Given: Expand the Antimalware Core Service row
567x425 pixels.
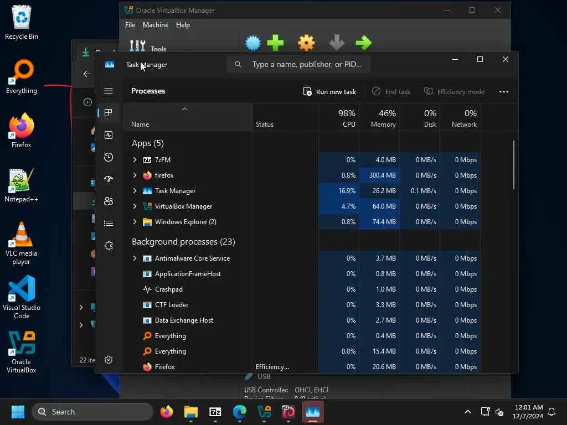Looking at the screenshot, I should (135, 258).
